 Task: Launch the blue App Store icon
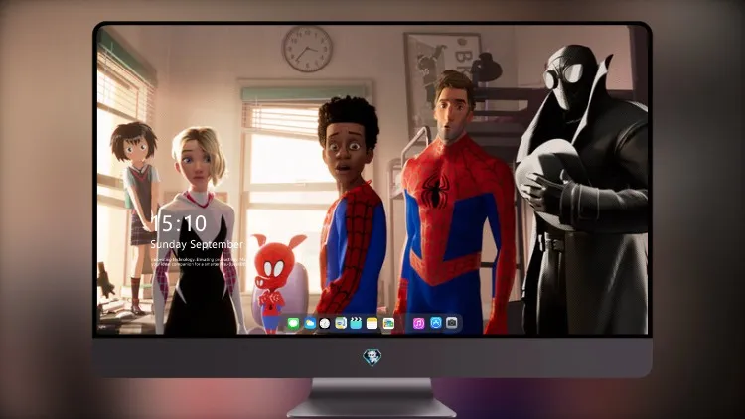(x=436, y=323)
